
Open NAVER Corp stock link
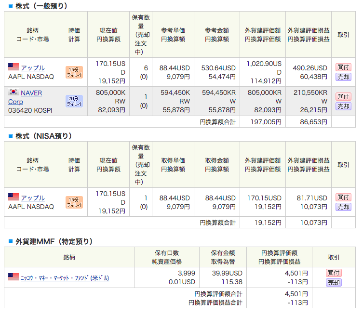point(25,97)
